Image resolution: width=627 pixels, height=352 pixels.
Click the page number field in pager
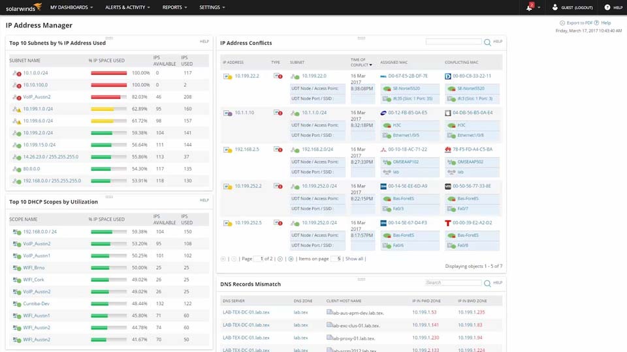point(259,259)
